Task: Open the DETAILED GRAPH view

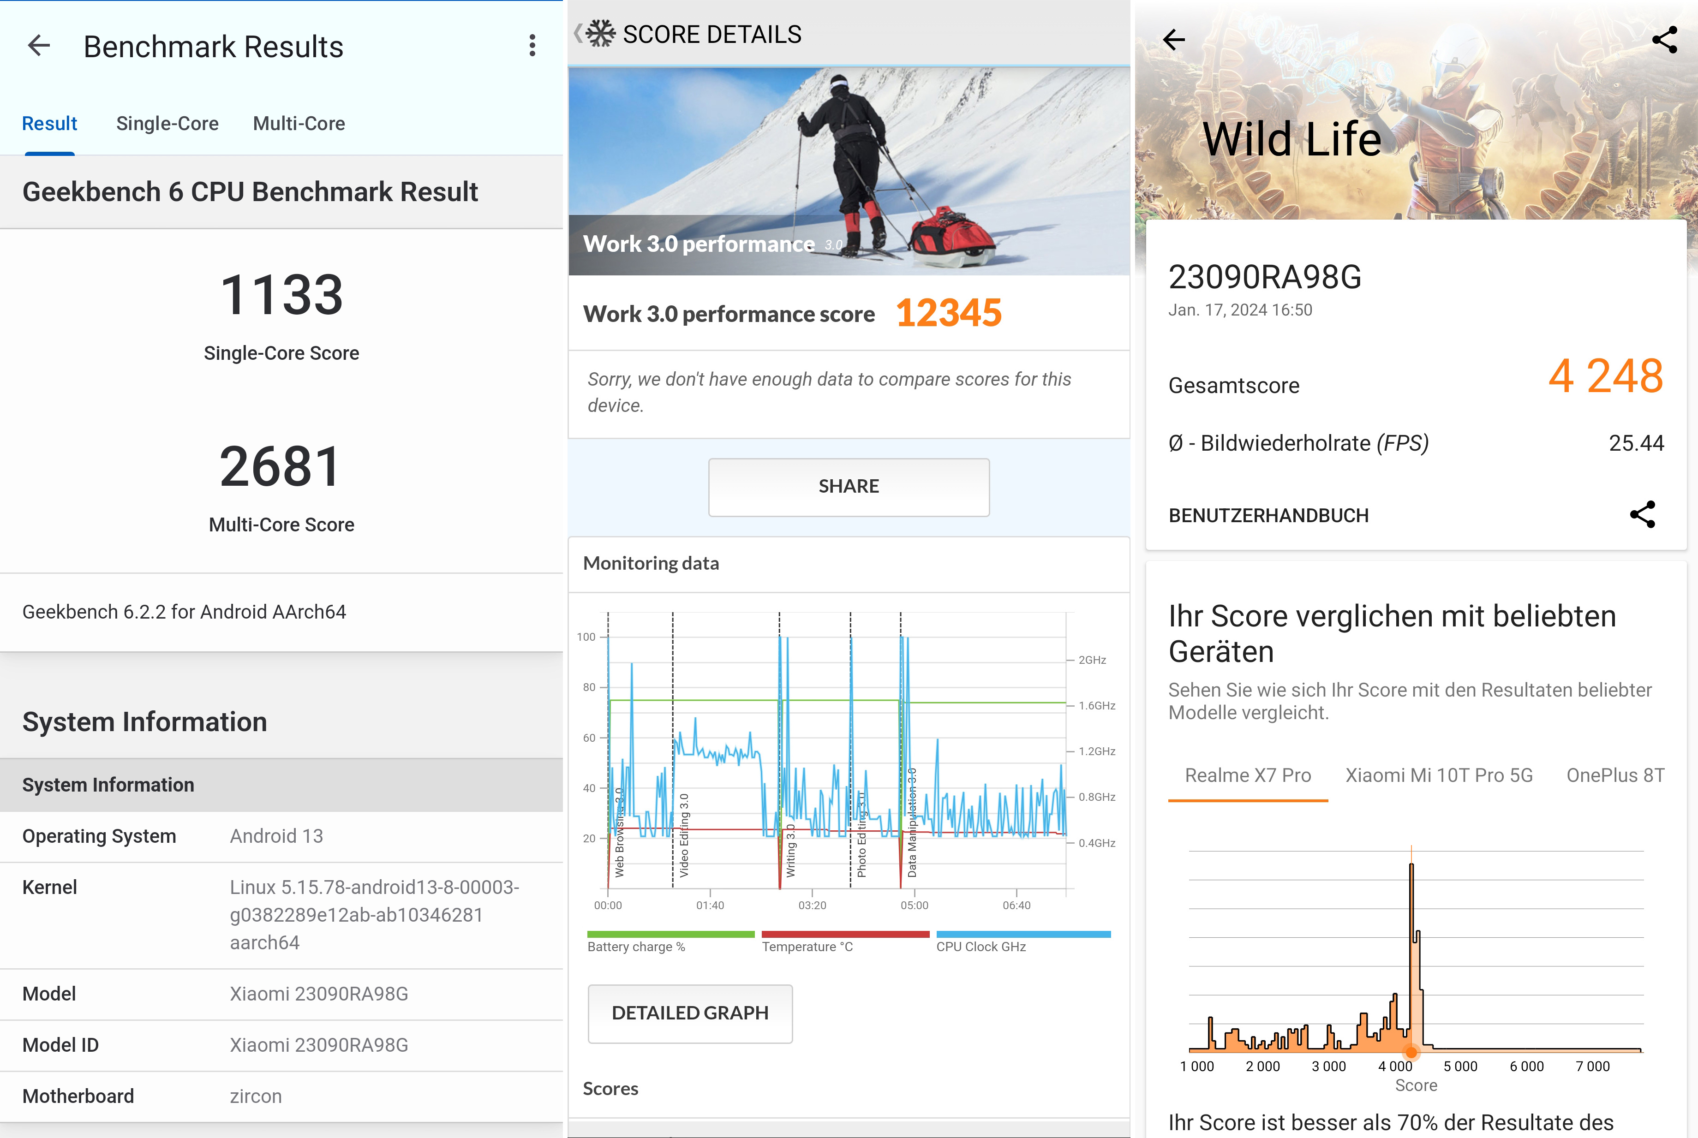Action: coord(690,1013)
